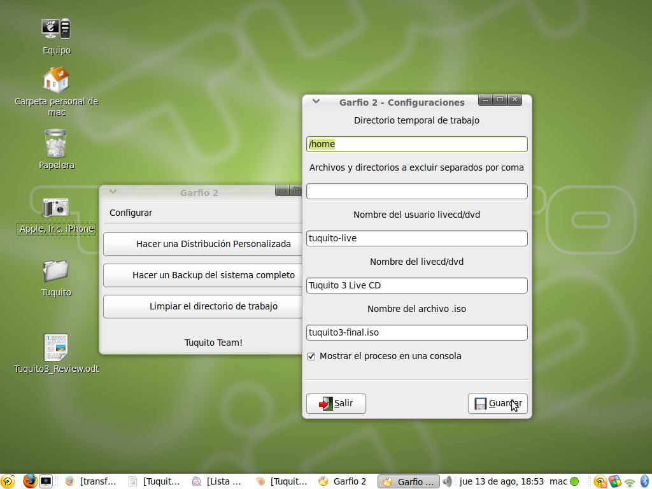Open the window menu arrow of Garfio 2
The image size is (652, 489).
click(113, 191)
